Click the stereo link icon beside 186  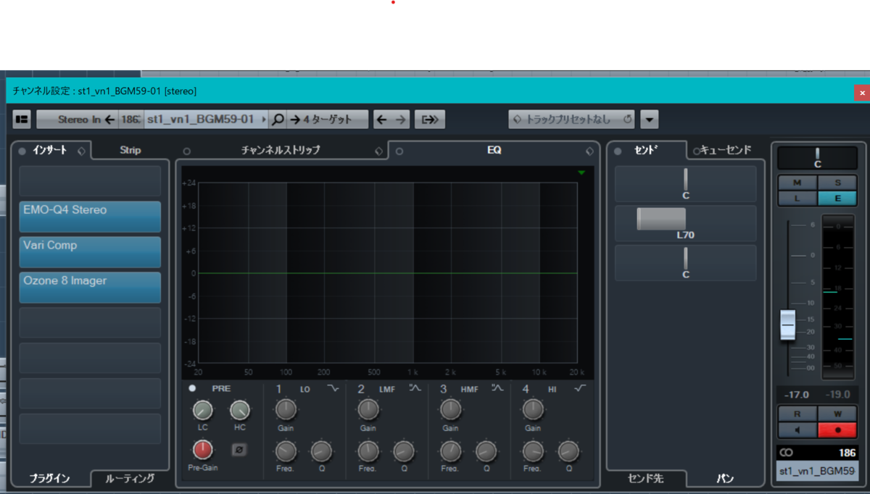(x=786, y=453)
